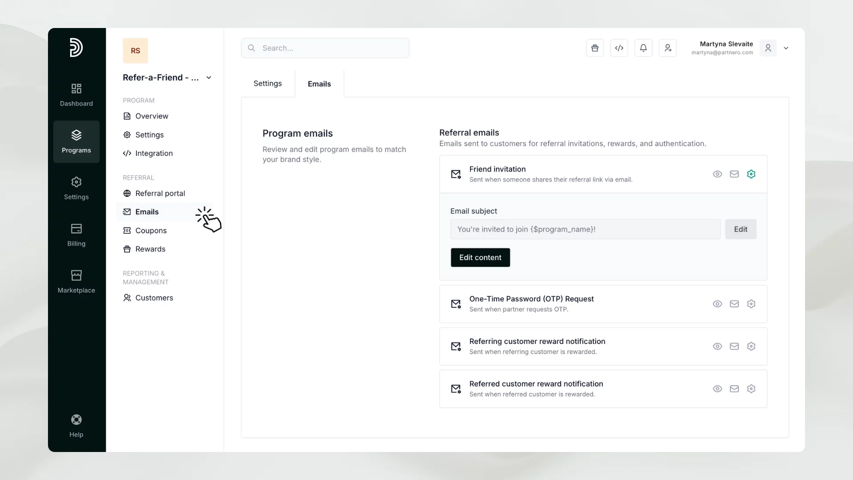Switch to the Settings tab
Screen dimensions: 853x480
pyautogui.click(x=267, y=84)
